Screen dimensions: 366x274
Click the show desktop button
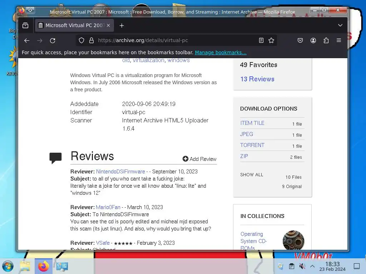pos(357,266)
